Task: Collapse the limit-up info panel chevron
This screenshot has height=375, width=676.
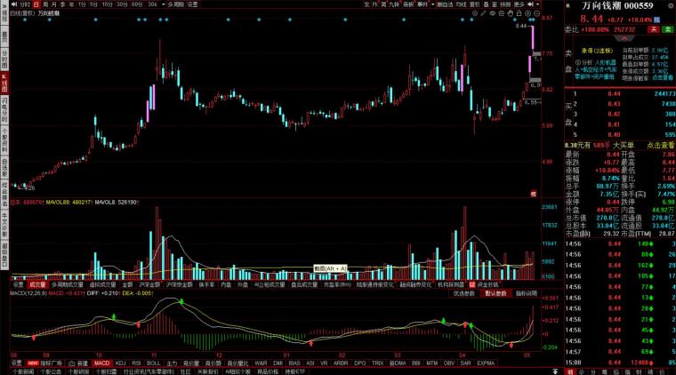Action: coord(624,38)
